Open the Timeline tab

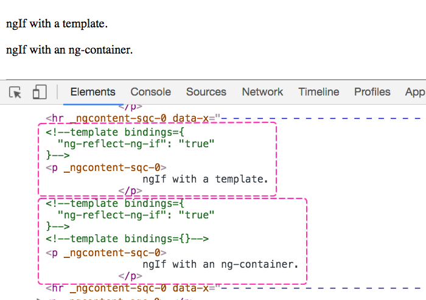[318, 92]
